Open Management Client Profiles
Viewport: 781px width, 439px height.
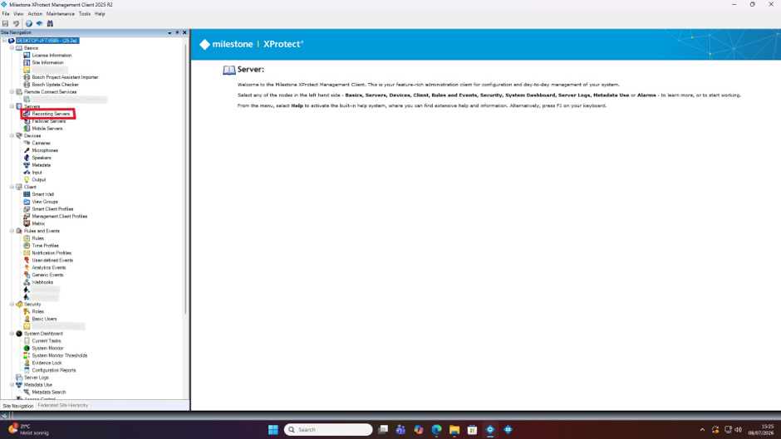point(59,217)
